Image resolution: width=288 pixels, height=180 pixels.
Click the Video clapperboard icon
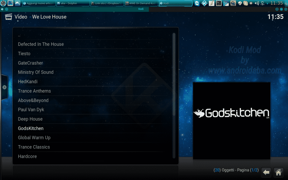click(8, 17)
